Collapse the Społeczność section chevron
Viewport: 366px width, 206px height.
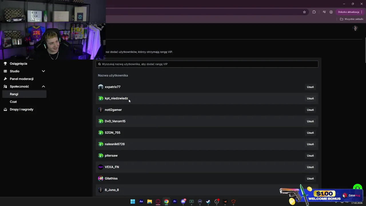pos(43,86)
